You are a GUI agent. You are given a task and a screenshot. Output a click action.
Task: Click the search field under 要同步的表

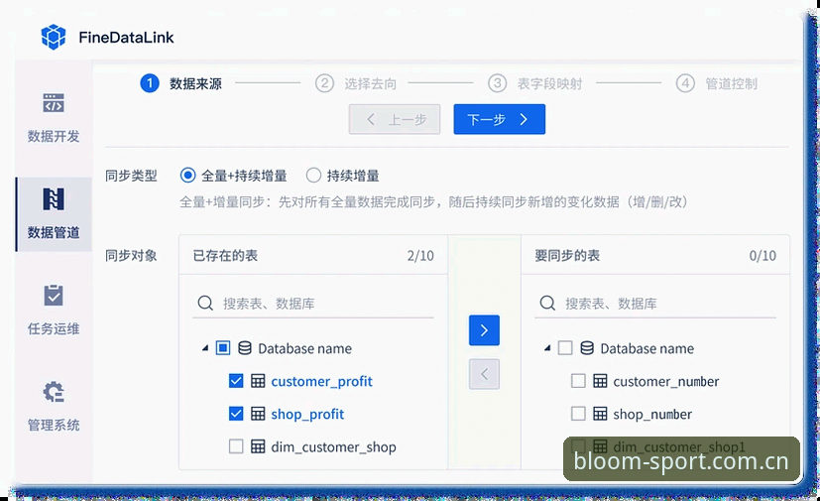click(655, 304)
